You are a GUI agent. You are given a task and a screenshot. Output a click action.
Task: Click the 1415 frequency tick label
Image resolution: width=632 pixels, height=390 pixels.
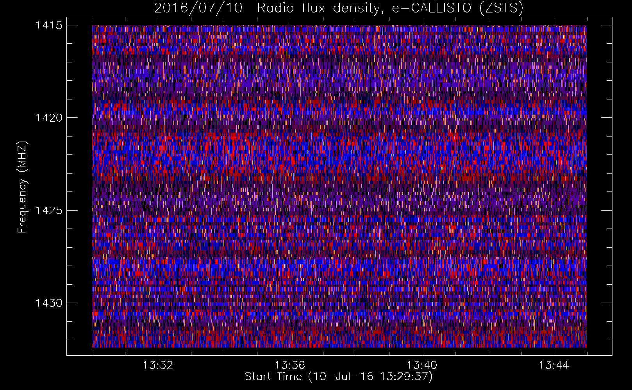tap(49, 25)
